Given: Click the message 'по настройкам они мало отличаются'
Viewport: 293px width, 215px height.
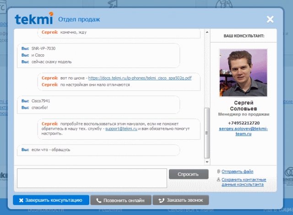Looking at the screenshot, I should (x=95, y=85).
